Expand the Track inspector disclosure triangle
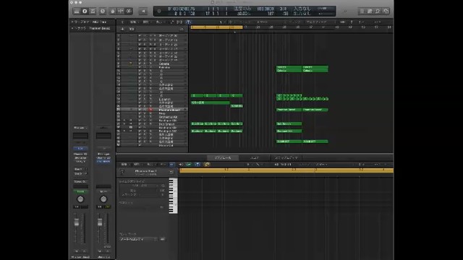The width and height of the screenshot is (463, 260). [72, 28]
